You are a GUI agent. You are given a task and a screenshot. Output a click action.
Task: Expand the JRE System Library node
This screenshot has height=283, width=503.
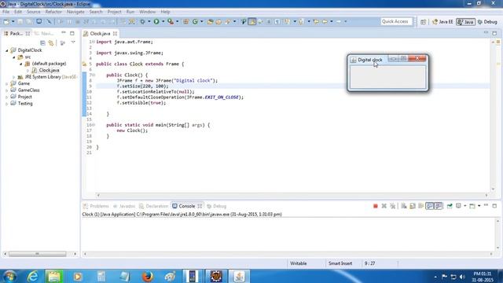14,77
